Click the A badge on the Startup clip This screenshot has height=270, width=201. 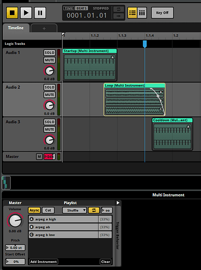pos(112,57)
